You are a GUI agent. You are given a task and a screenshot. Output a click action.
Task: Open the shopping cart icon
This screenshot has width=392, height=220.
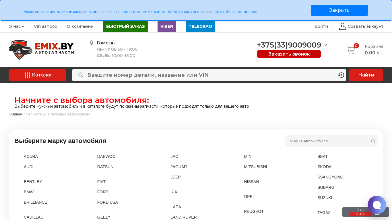point(351,50)
